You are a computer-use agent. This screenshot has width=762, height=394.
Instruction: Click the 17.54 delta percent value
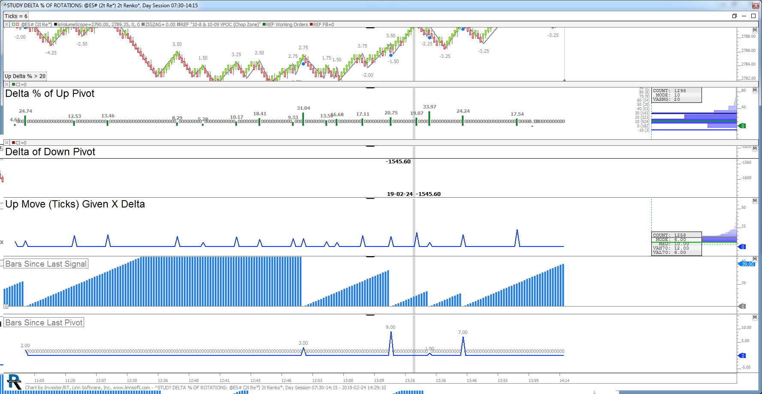pyautogui.click(x=517, y=114)
